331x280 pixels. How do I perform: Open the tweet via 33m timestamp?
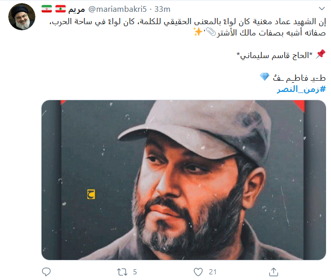point(162,9)
